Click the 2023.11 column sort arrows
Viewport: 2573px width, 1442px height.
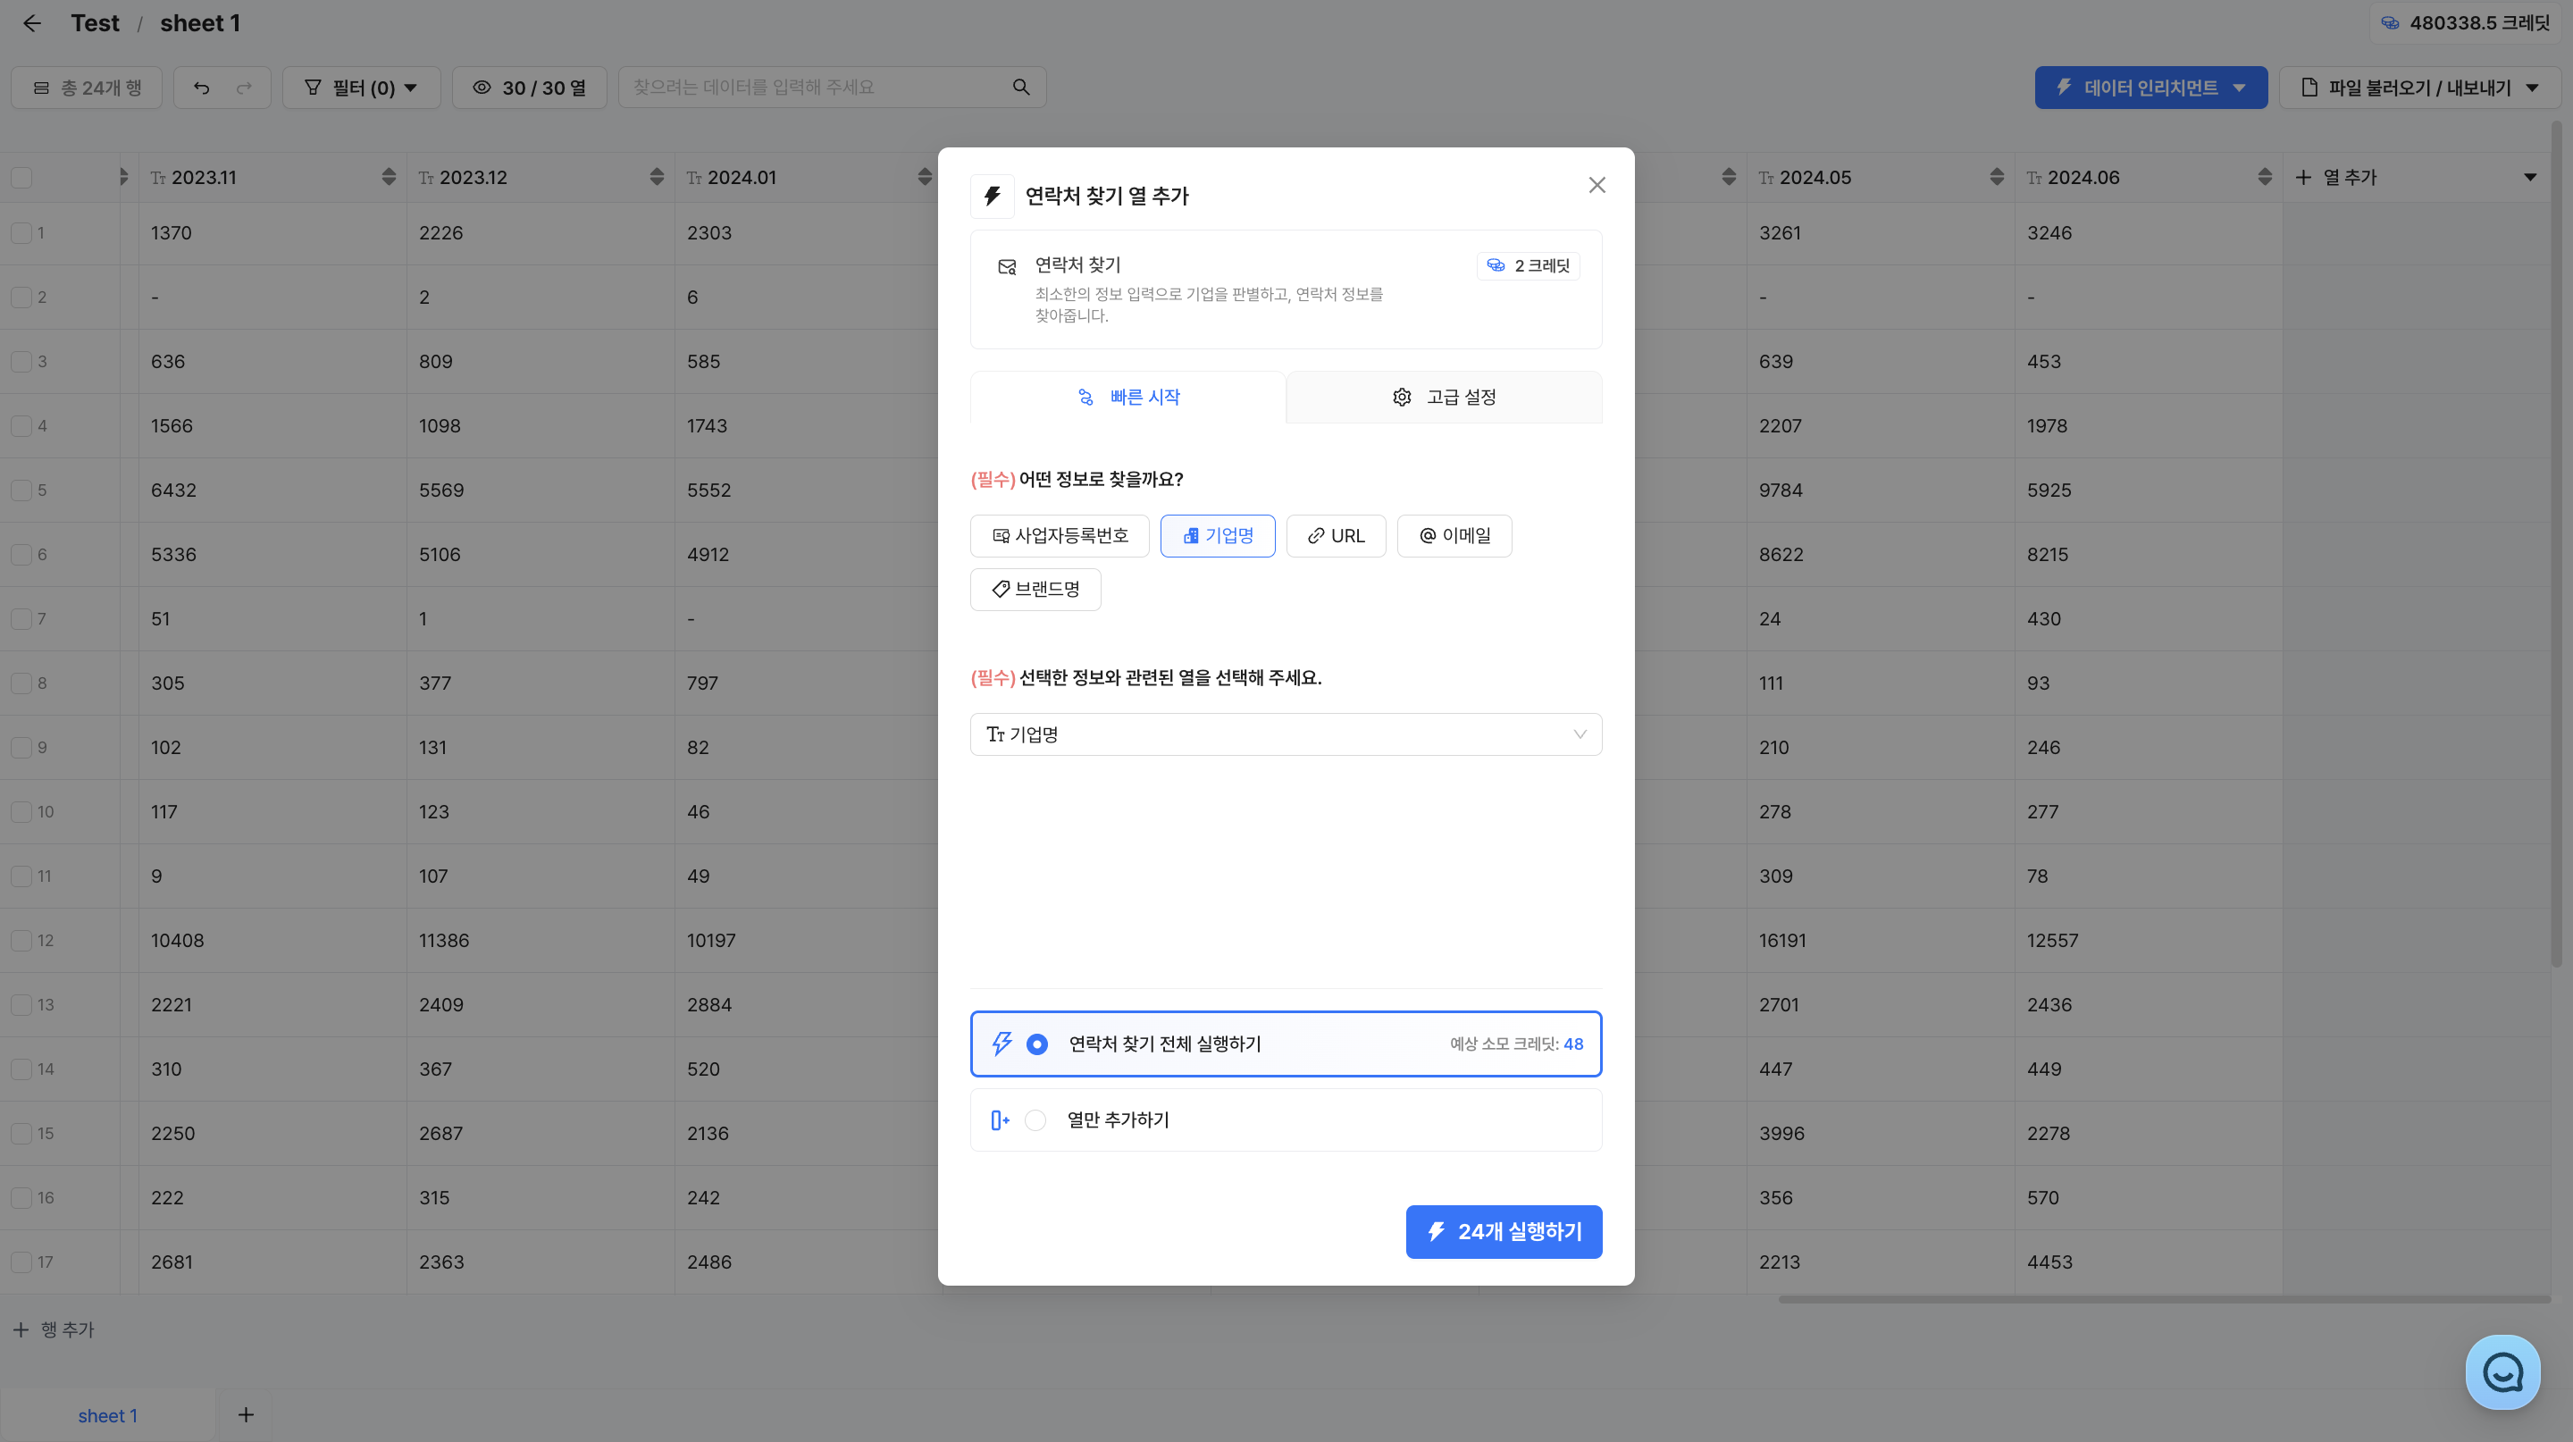389,177
